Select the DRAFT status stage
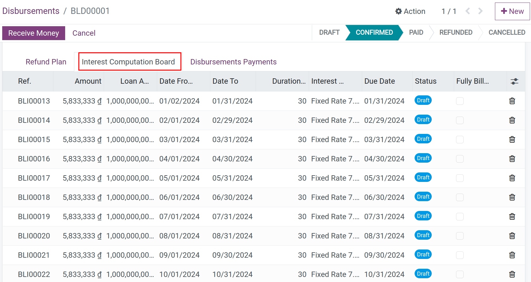This screenshot has height=282, width=531. (x=329, y=33)
